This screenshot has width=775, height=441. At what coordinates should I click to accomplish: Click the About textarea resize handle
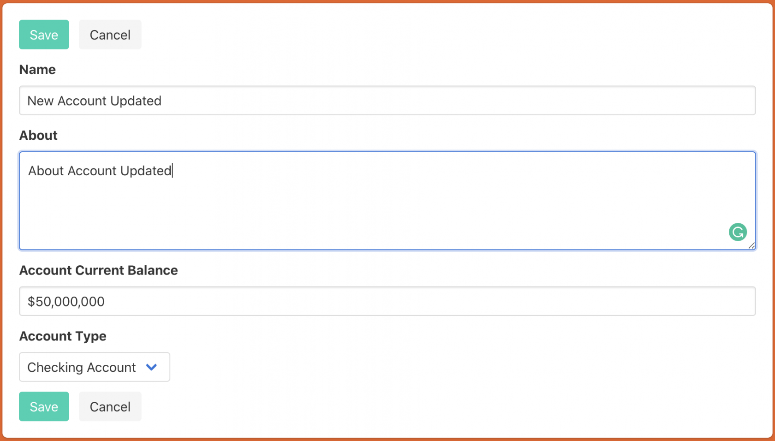pyautogui.click(x=751, y=246)
